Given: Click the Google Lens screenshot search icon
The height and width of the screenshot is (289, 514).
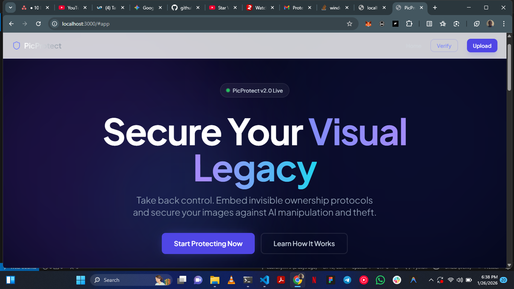Looking at the screenshot, I should coord(456,24).
